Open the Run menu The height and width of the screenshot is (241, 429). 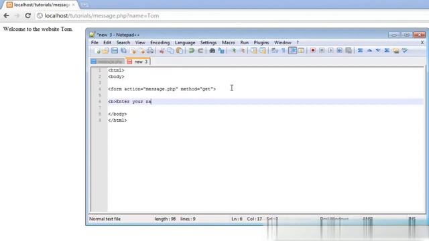(x=244, y=43)
